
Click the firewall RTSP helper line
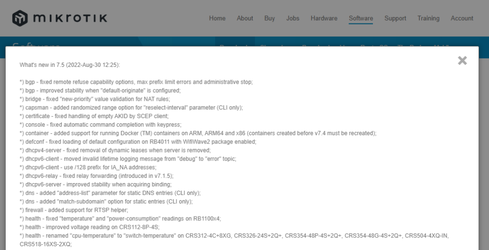click(x=74, y=210)
